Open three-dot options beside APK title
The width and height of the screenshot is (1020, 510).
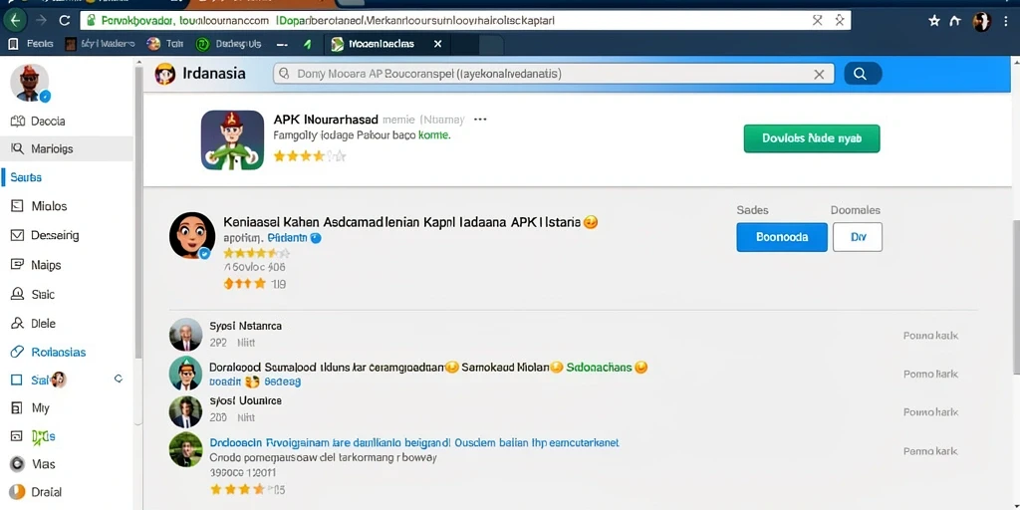[480, 120]
